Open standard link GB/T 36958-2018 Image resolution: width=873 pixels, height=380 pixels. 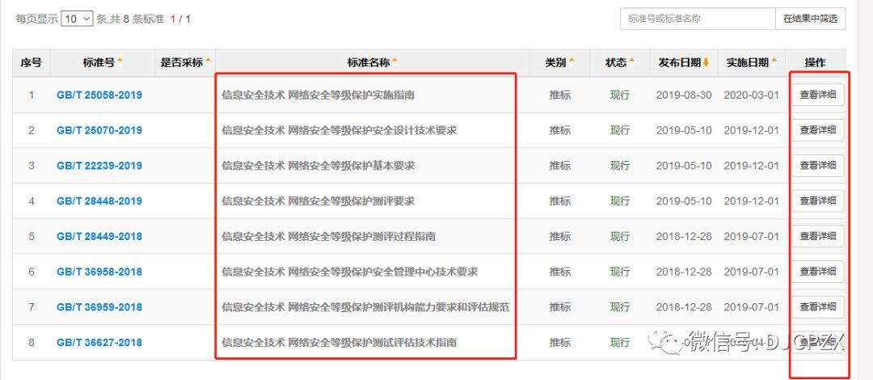99,272
